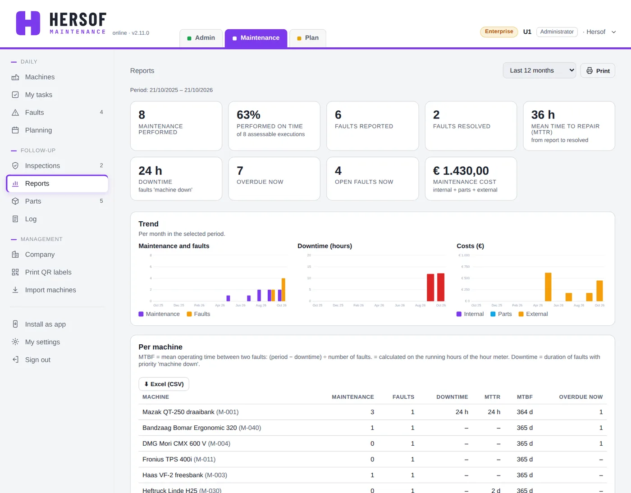Click the My settings gear icon

click(x=15, y=342)
